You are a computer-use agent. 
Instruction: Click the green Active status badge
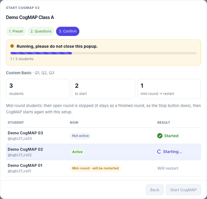tap(77, 152)
